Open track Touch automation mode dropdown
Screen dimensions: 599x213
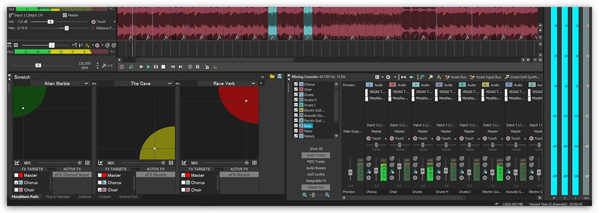tap(115, 22)
